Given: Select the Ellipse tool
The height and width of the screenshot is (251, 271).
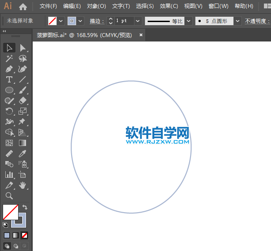Looking at the screenshot, I should tap(9, 90).
